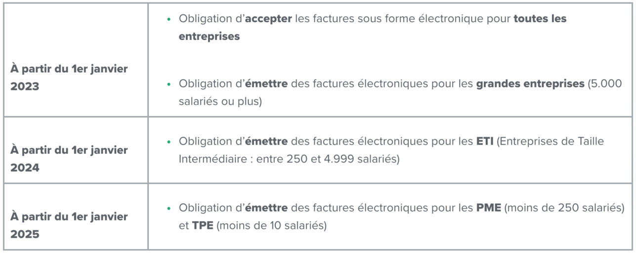Click the green bullet in the 2024 row
Image resolution: width=636 pixels, height=255 pixels.
170,143
